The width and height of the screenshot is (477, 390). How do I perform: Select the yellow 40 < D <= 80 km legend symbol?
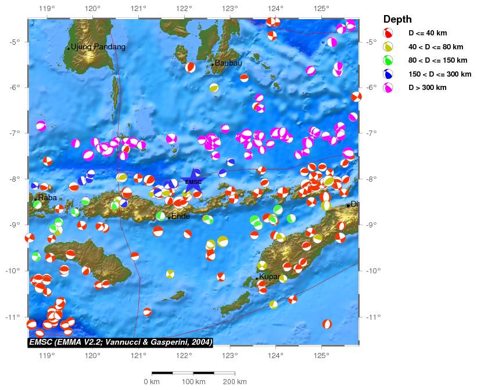(x=388, y=47)
